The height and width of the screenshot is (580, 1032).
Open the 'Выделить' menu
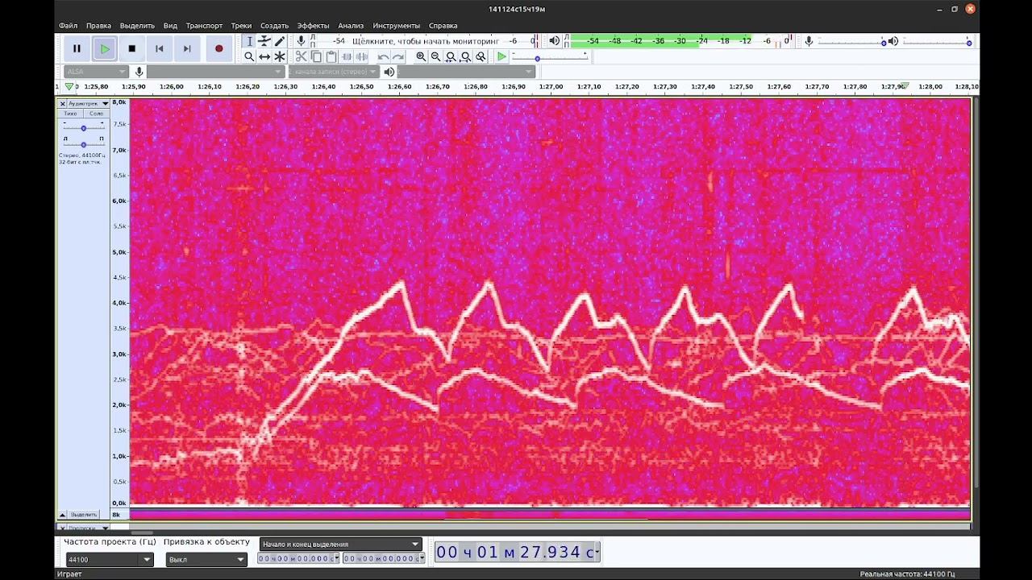[x=137, y=26]
